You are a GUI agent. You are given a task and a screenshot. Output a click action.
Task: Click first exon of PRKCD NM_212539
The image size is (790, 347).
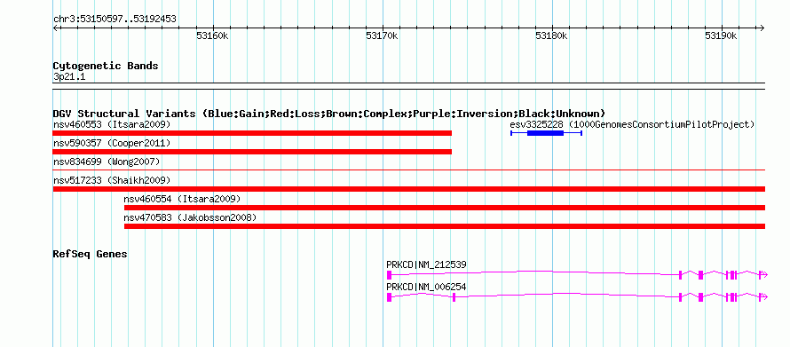pyautogui.click(x=390, y=274)
